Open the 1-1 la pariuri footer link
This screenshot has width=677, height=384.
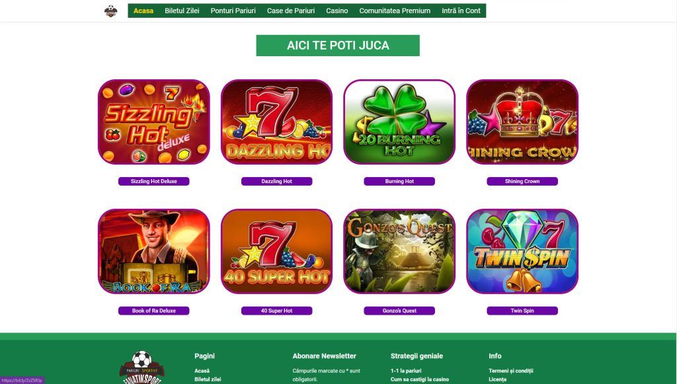tap(406, 371)
